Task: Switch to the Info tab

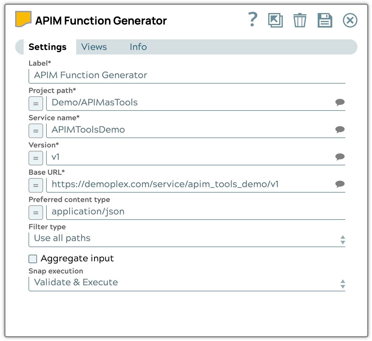Action: pos(138,47)
